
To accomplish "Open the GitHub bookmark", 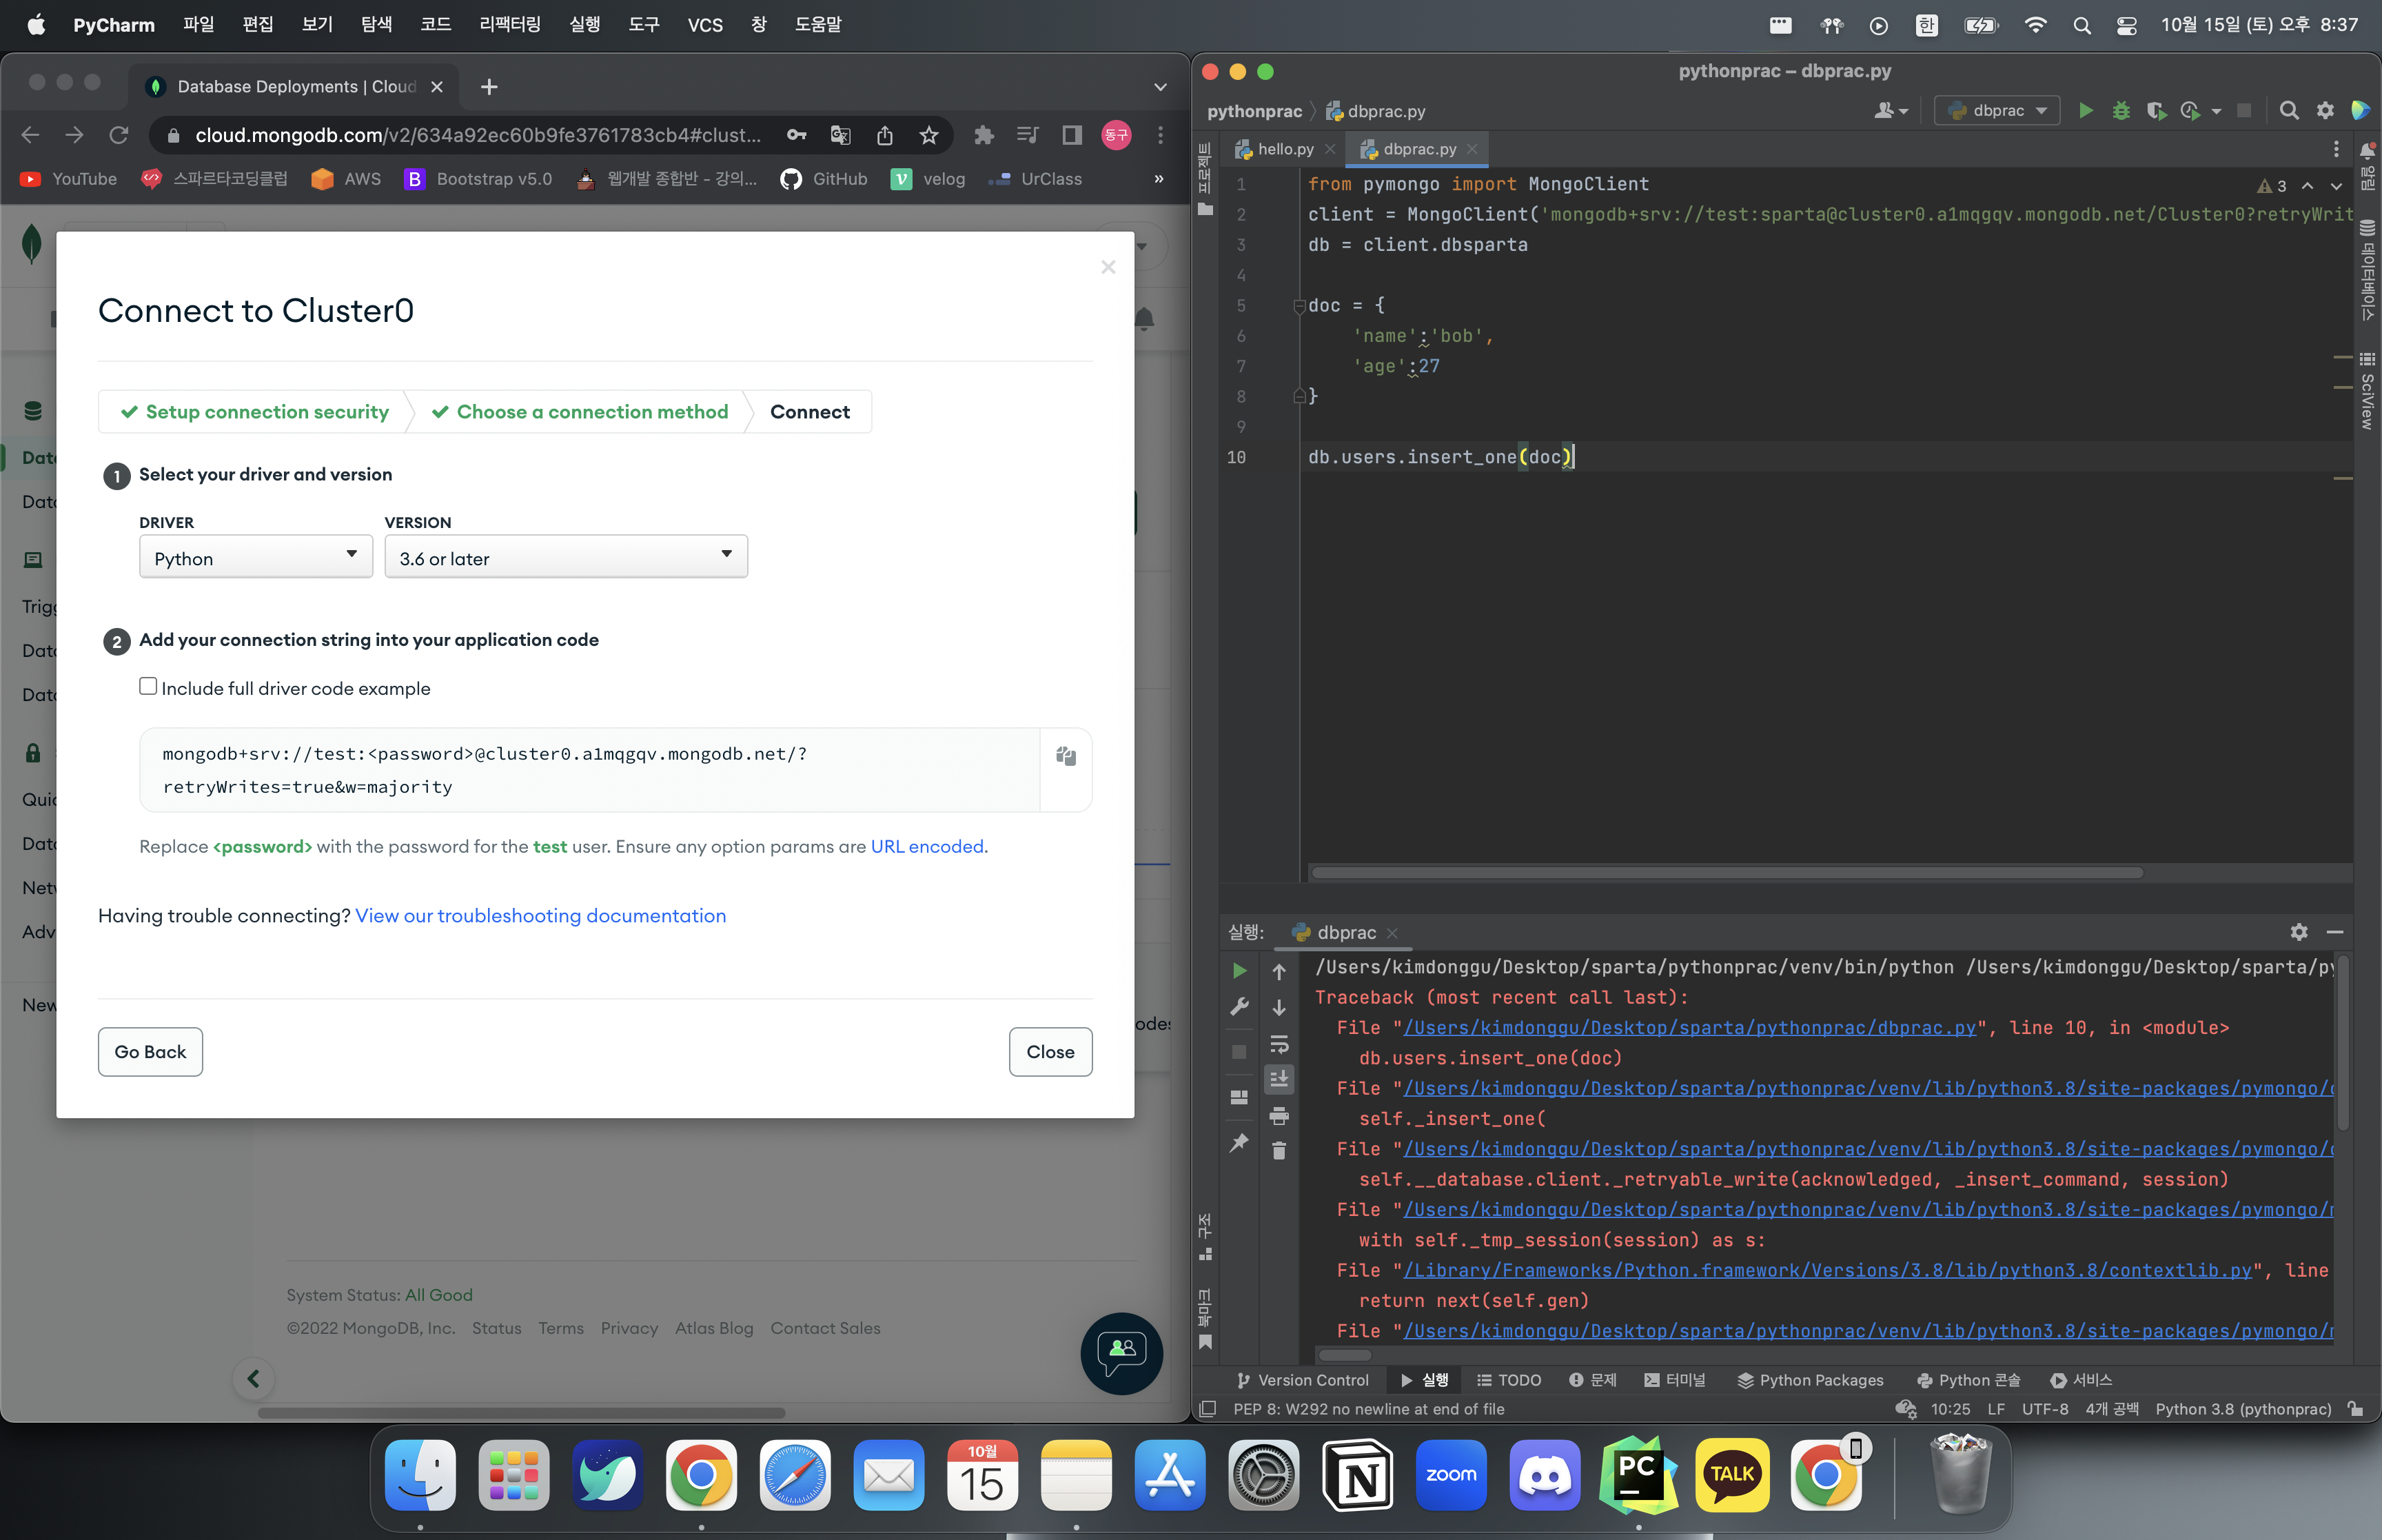I will [x=824, y=179].
